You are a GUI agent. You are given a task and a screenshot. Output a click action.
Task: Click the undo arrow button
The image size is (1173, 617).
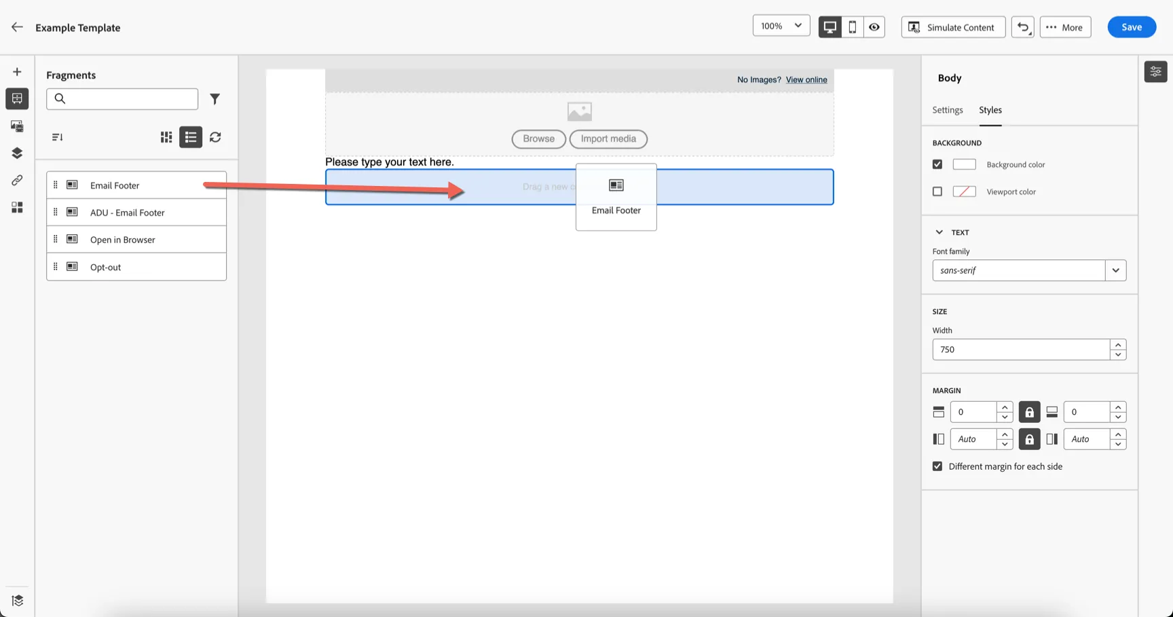point(1023,27)
